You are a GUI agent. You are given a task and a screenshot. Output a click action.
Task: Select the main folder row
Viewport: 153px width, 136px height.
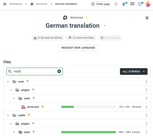coord(77,82)
